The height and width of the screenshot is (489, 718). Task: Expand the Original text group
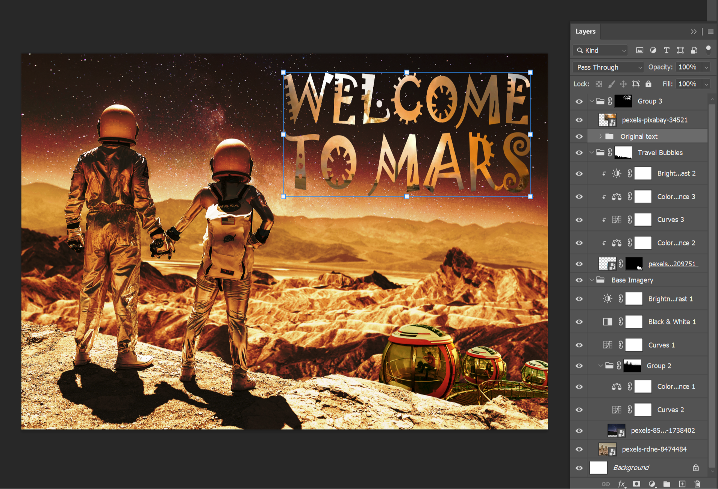(x=600, y=136)
